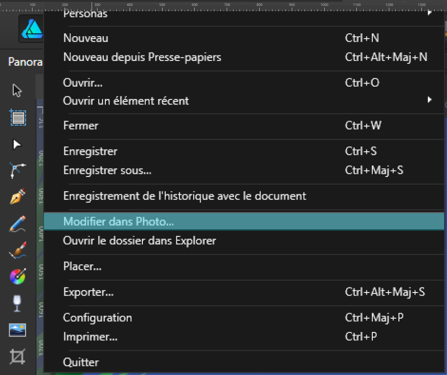Choose Imprimer... from the menu
Screen dimensions: 447x375
pyautogui.click(x=244, y=337)
